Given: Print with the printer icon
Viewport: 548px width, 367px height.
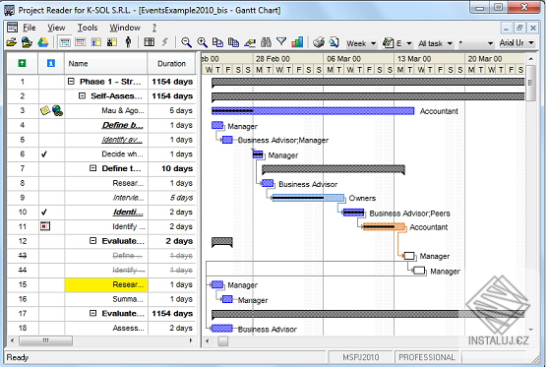Looking at the screenshot, I should pos(319,42).
